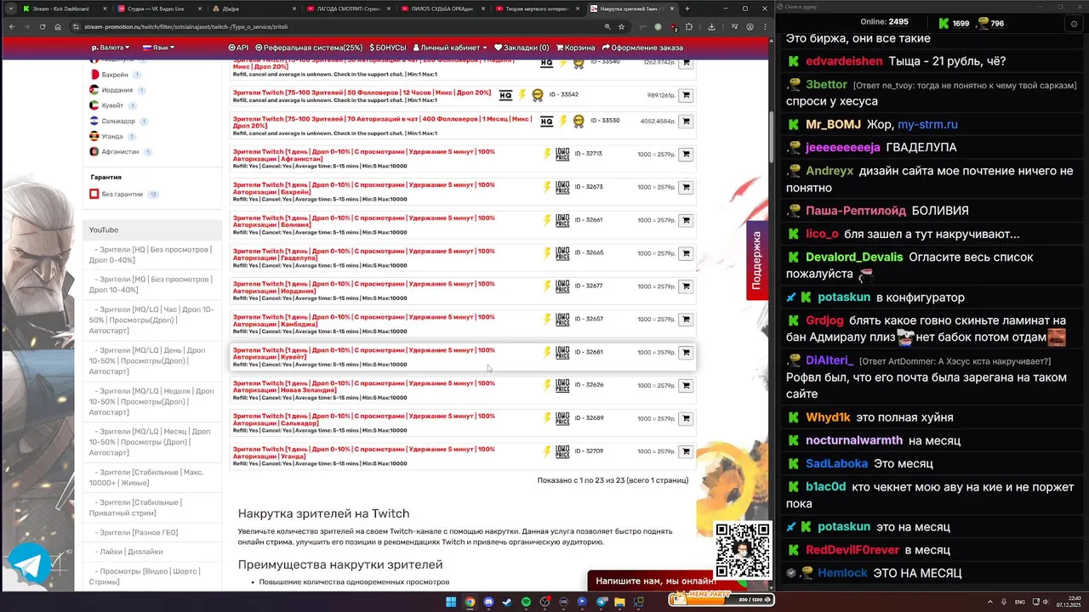Open Twitch viewers service title for Кувейт
Screen dimensions: 1089x612
tap(363, 354)
